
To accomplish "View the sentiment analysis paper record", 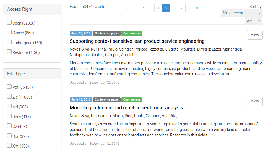I will point(255,101).
